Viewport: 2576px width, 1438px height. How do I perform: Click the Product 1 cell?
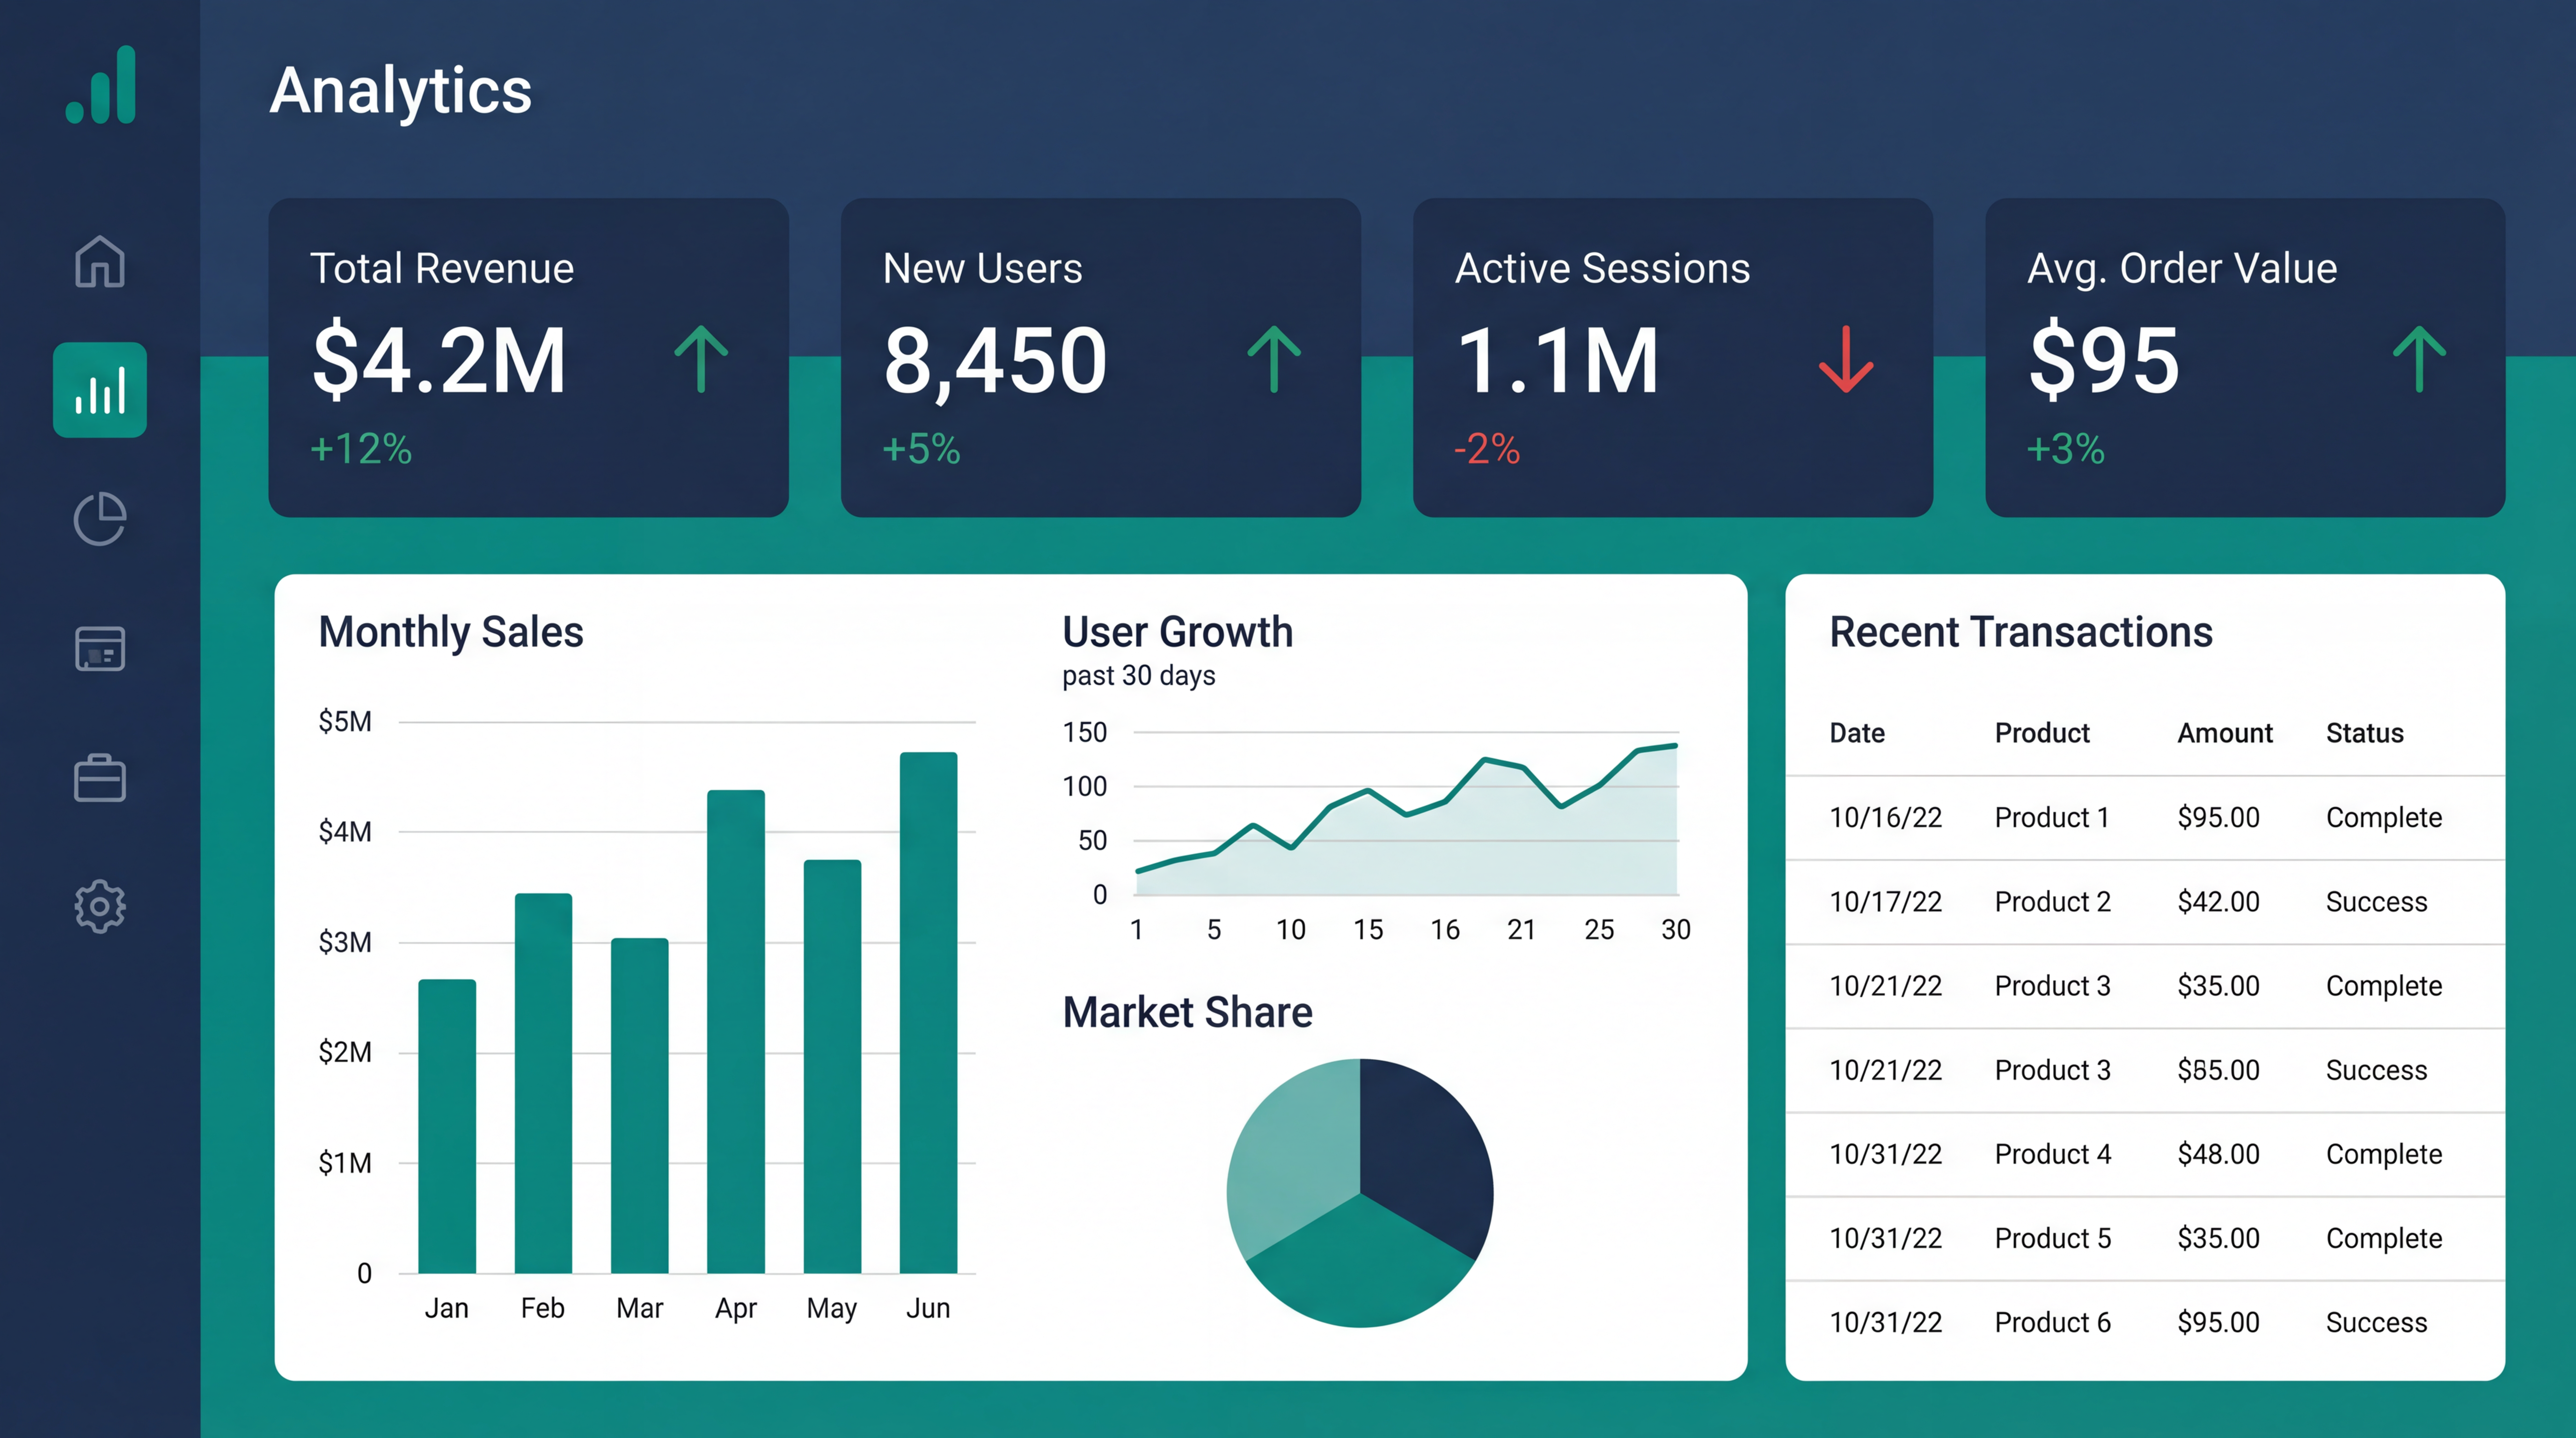[x=2052, y=817]
